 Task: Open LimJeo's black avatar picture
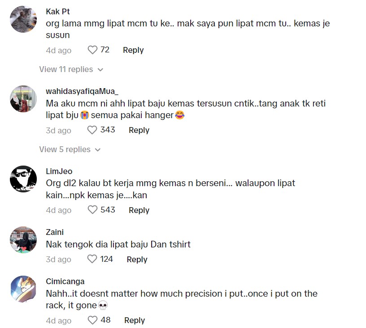tap(23, 179)
